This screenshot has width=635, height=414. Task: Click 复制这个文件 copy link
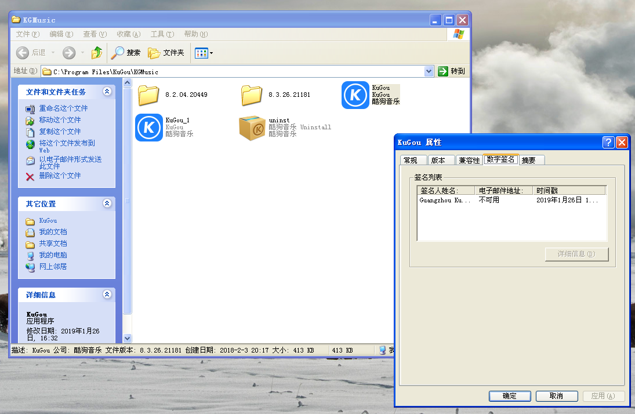tap(60, 132)
